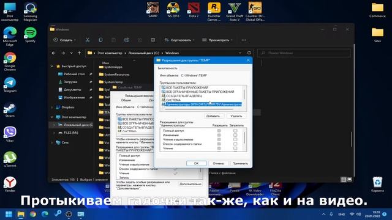Image resolution: width=392 pixels, height=220 pixels.
Task: Click the Edge icon on the taskbar
Action: [45, 214]
